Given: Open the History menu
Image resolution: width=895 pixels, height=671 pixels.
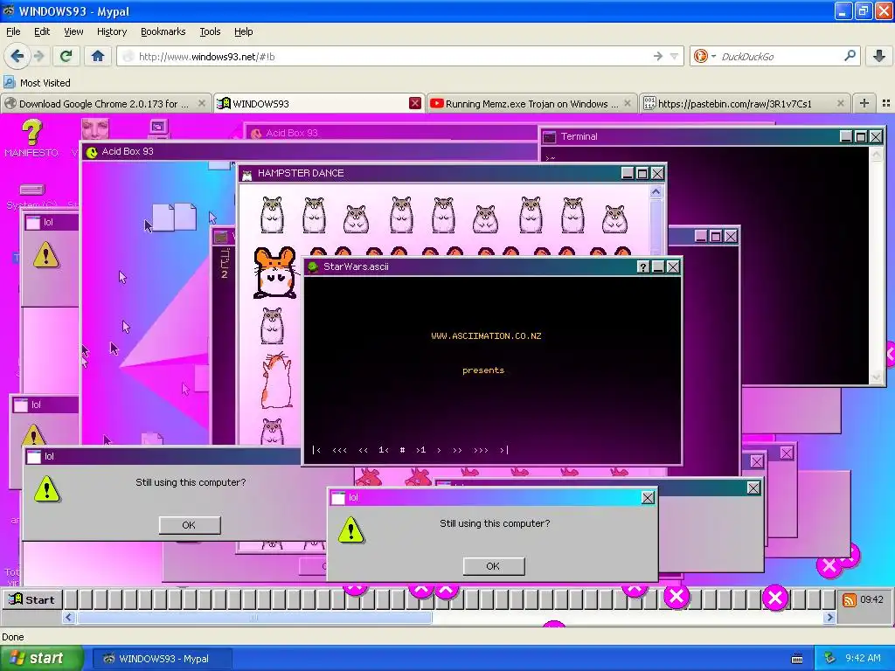Looking at the screenshot, I should (x=111, y=31).
